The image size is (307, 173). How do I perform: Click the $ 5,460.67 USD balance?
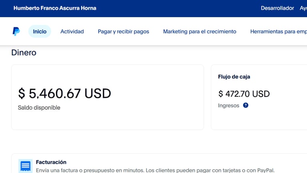(x=64, y=93)
